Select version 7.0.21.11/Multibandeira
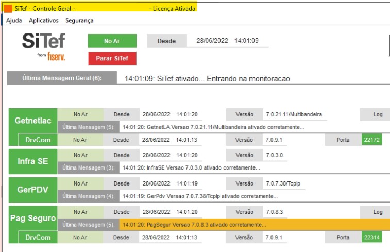 pos(294,114)
